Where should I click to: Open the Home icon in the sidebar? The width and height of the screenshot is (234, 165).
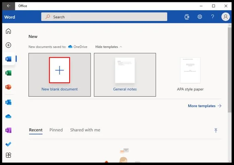tap(8, 31)
